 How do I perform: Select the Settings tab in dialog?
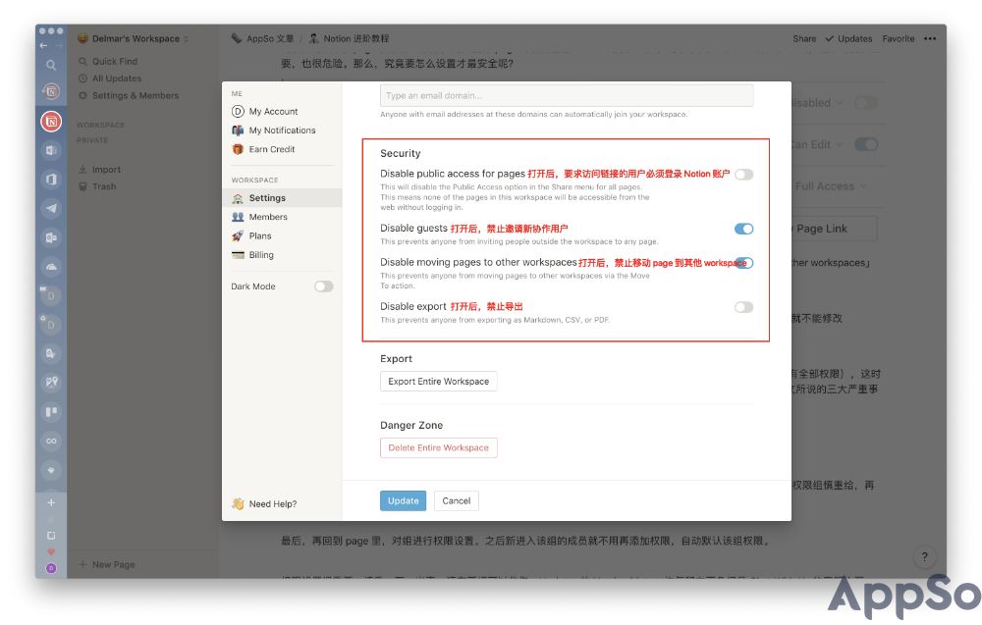point(282,197)
